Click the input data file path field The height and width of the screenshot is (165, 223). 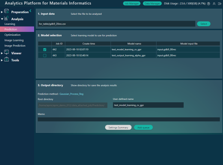[x=116, y=24]
